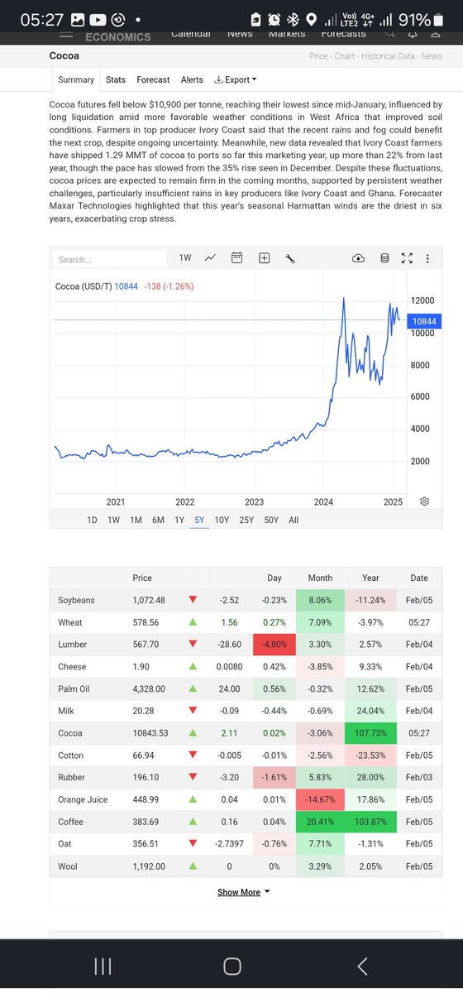Viewport: 463px width, 993px height.
Task: Change chart type using the line icon
Action: [211, 258]
